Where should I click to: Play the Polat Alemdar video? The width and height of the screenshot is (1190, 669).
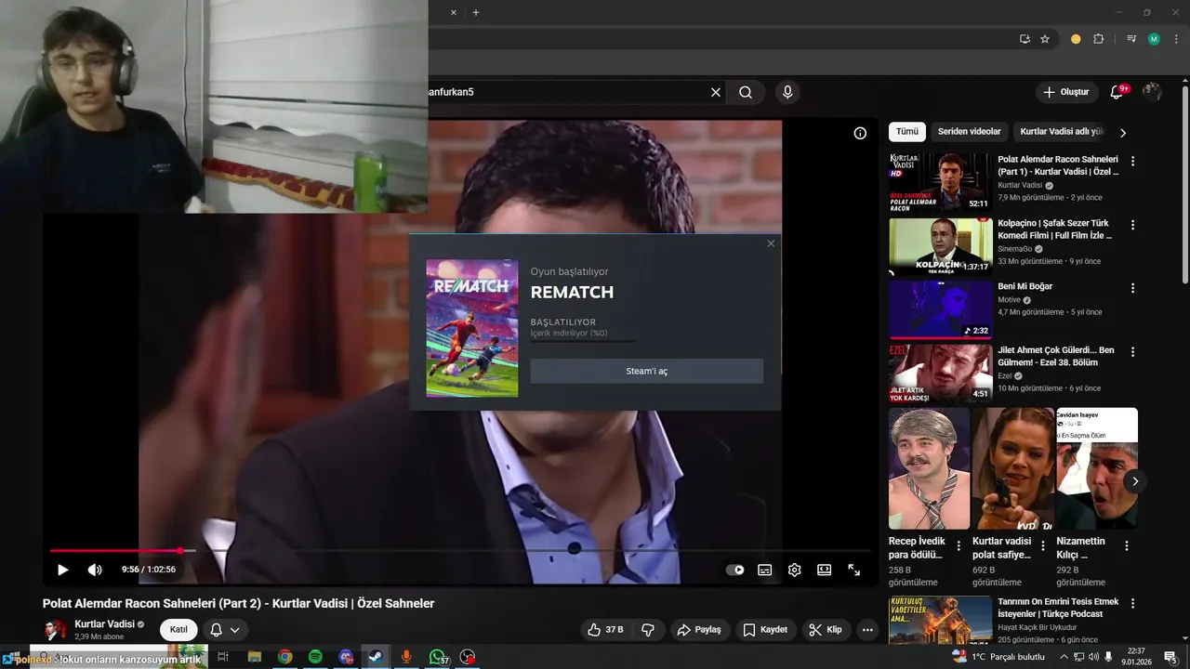coord(63,570)
